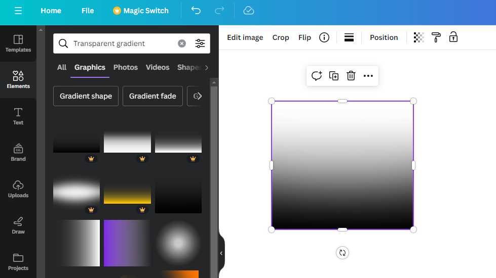Viewport: 496px width, 278px height.
Task: Open the File menu
Action: pos(88,11)
